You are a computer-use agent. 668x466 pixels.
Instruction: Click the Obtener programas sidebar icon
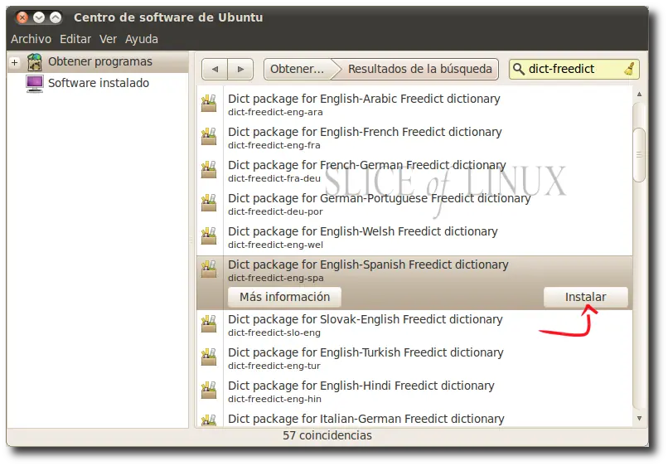coord(35,62)
